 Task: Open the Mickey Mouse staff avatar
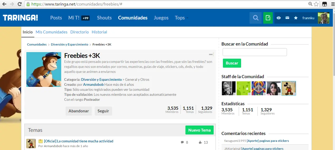pyautogui.click(x=289, y=88)
